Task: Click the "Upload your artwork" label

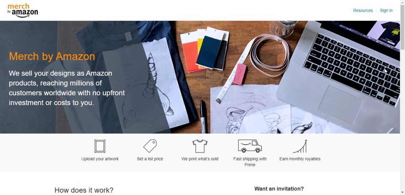Action: tap(100, 159)
